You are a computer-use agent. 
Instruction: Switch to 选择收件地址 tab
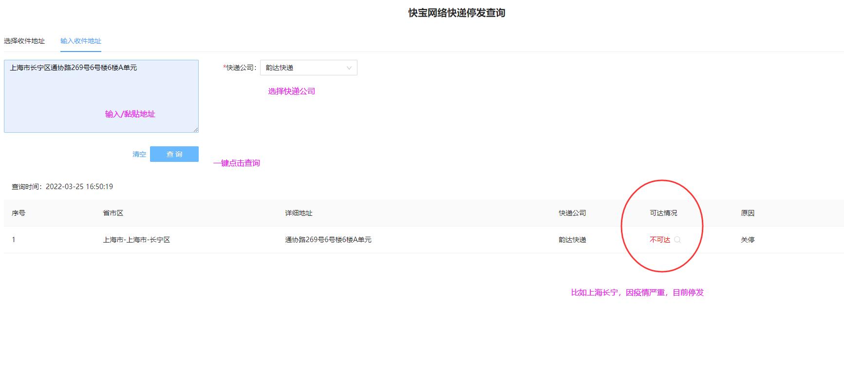(x=24, y=41)
